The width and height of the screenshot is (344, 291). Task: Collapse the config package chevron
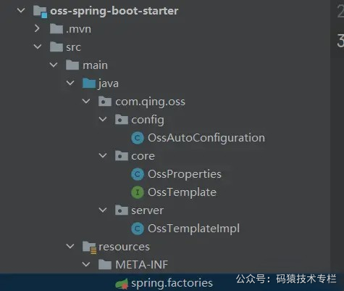(x=103, y=119)
